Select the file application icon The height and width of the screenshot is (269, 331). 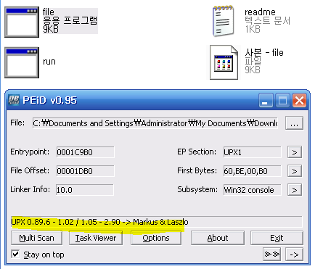[22, 22]
